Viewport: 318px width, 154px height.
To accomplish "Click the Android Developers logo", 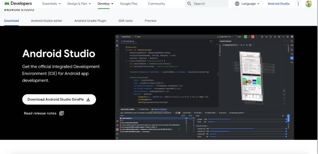I will pyautogui.click(x=18, y=4).
